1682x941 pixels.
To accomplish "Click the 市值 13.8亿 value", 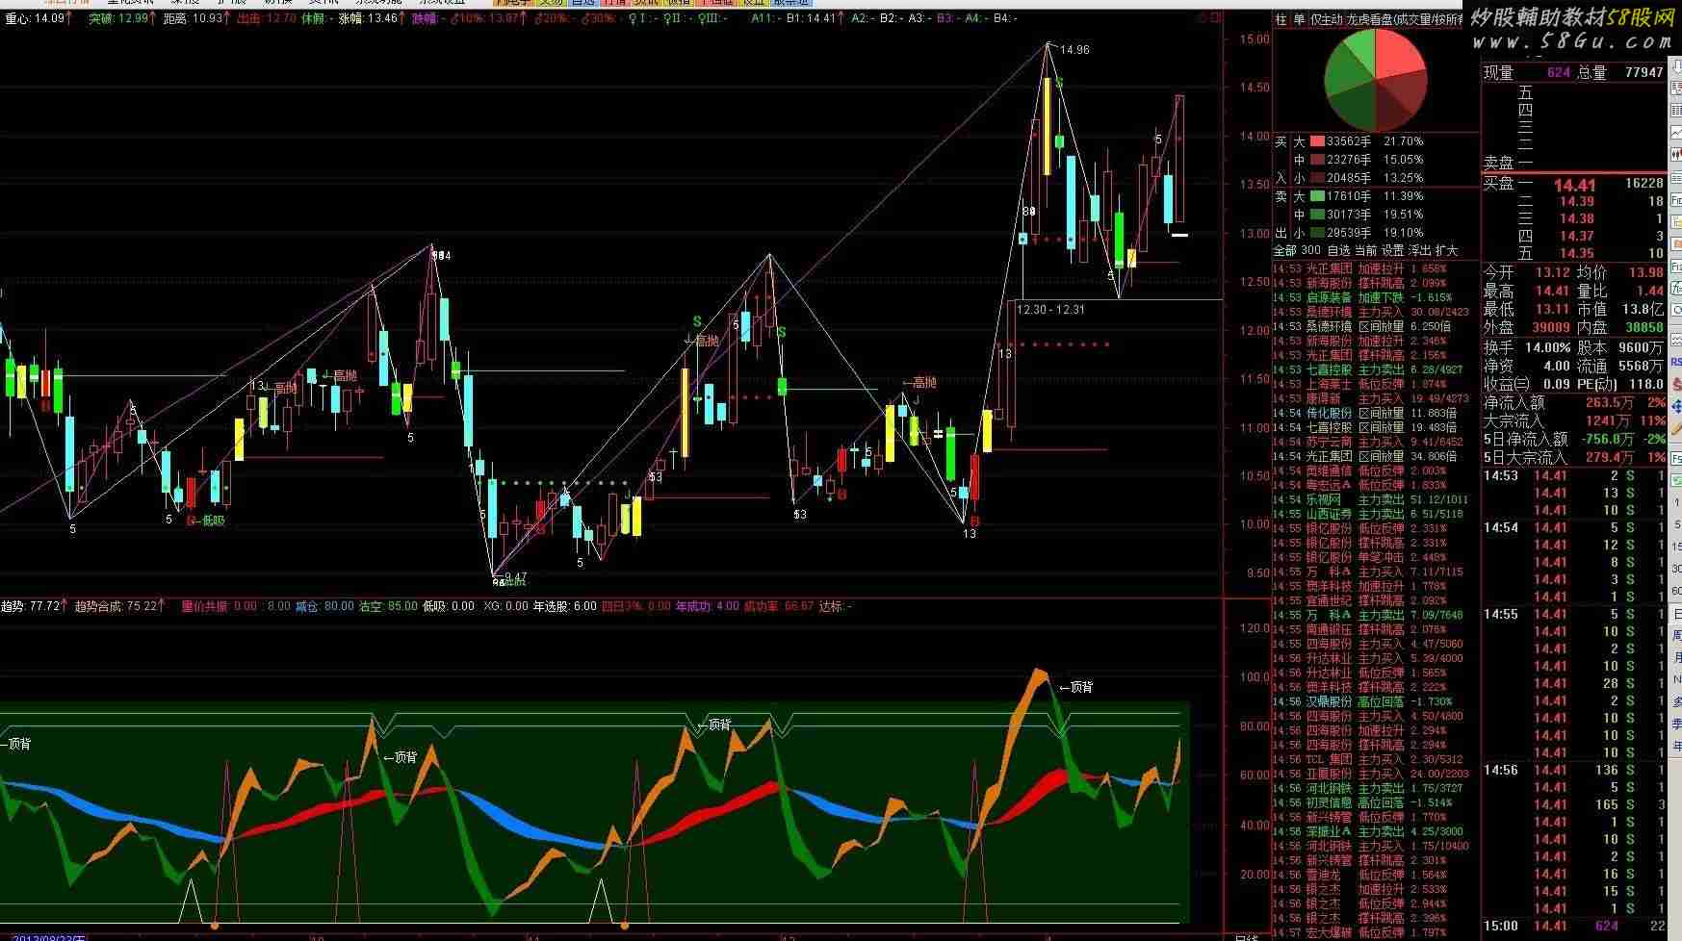I will pyautogui.click(x=1643, y=309).
